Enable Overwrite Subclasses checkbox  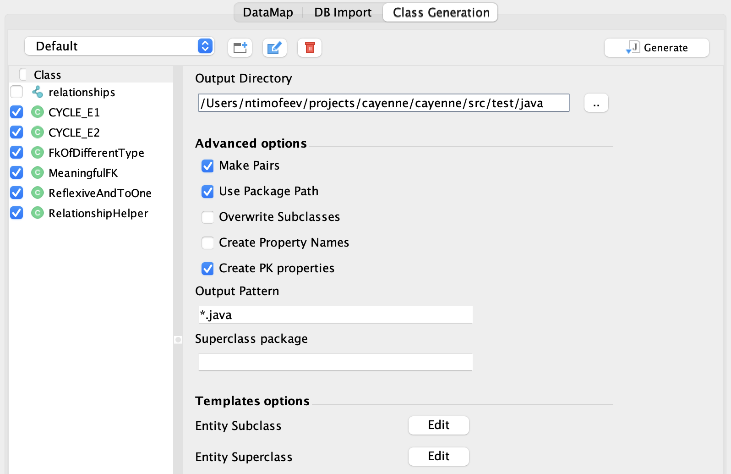(x=207, y=217)
